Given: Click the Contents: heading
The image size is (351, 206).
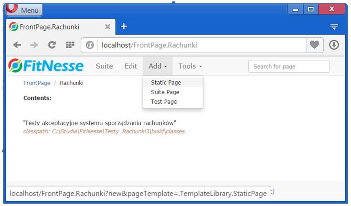Looking at the screenshot, I should pos(37,98).
